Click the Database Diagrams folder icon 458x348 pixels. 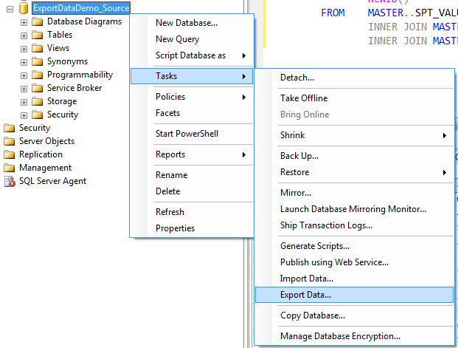click(x=38, y=21)
